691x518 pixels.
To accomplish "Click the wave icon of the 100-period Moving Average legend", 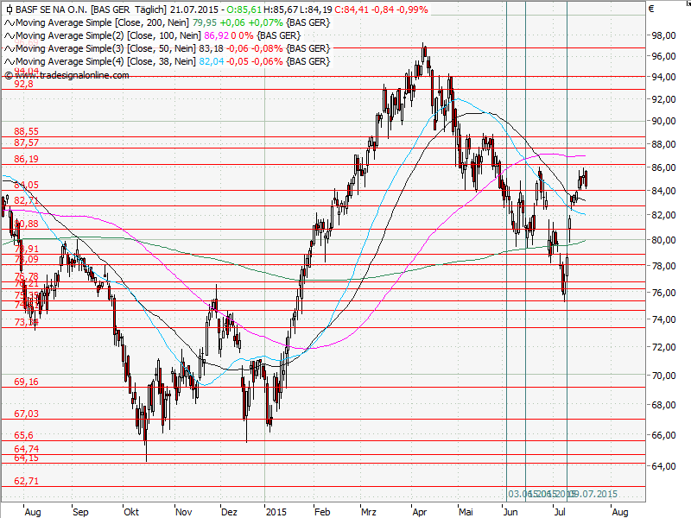I will [x=8, y=36].
